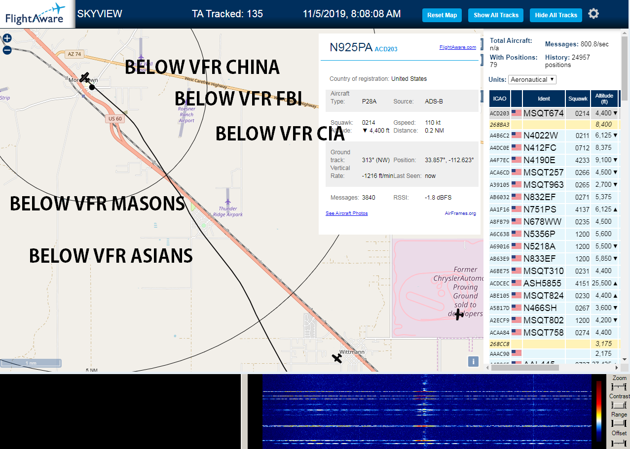Select the row with ICAO 268BA3
Viewport: 630px width, 449px height.
(x=555, y=125)
